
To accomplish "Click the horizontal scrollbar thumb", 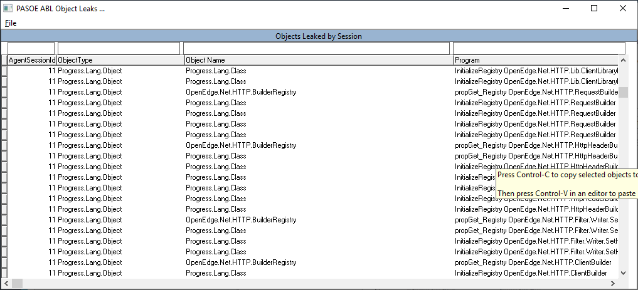I will 17,283.
